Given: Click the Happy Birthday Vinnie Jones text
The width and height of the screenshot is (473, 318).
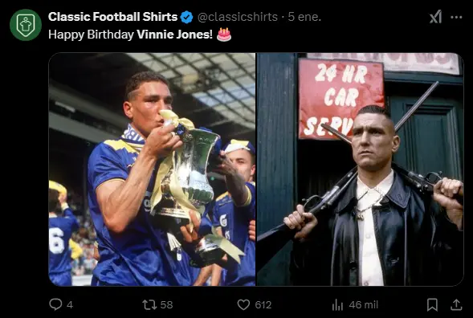Looking at the screenshot, I should click(x=130, y=35).
